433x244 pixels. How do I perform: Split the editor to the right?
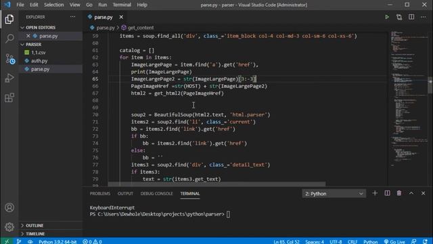click(411, 17)
